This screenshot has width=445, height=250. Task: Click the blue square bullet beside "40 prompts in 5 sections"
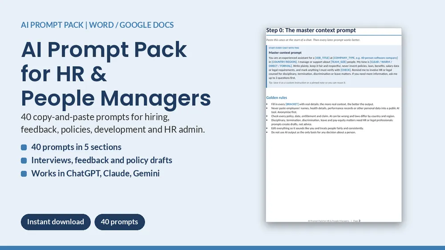(24, 147)
